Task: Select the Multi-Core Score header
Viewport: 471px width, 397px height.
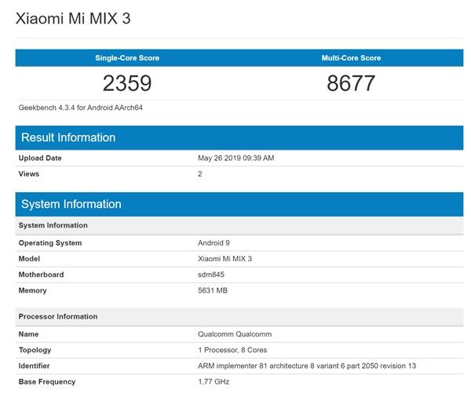Action: 351,58
